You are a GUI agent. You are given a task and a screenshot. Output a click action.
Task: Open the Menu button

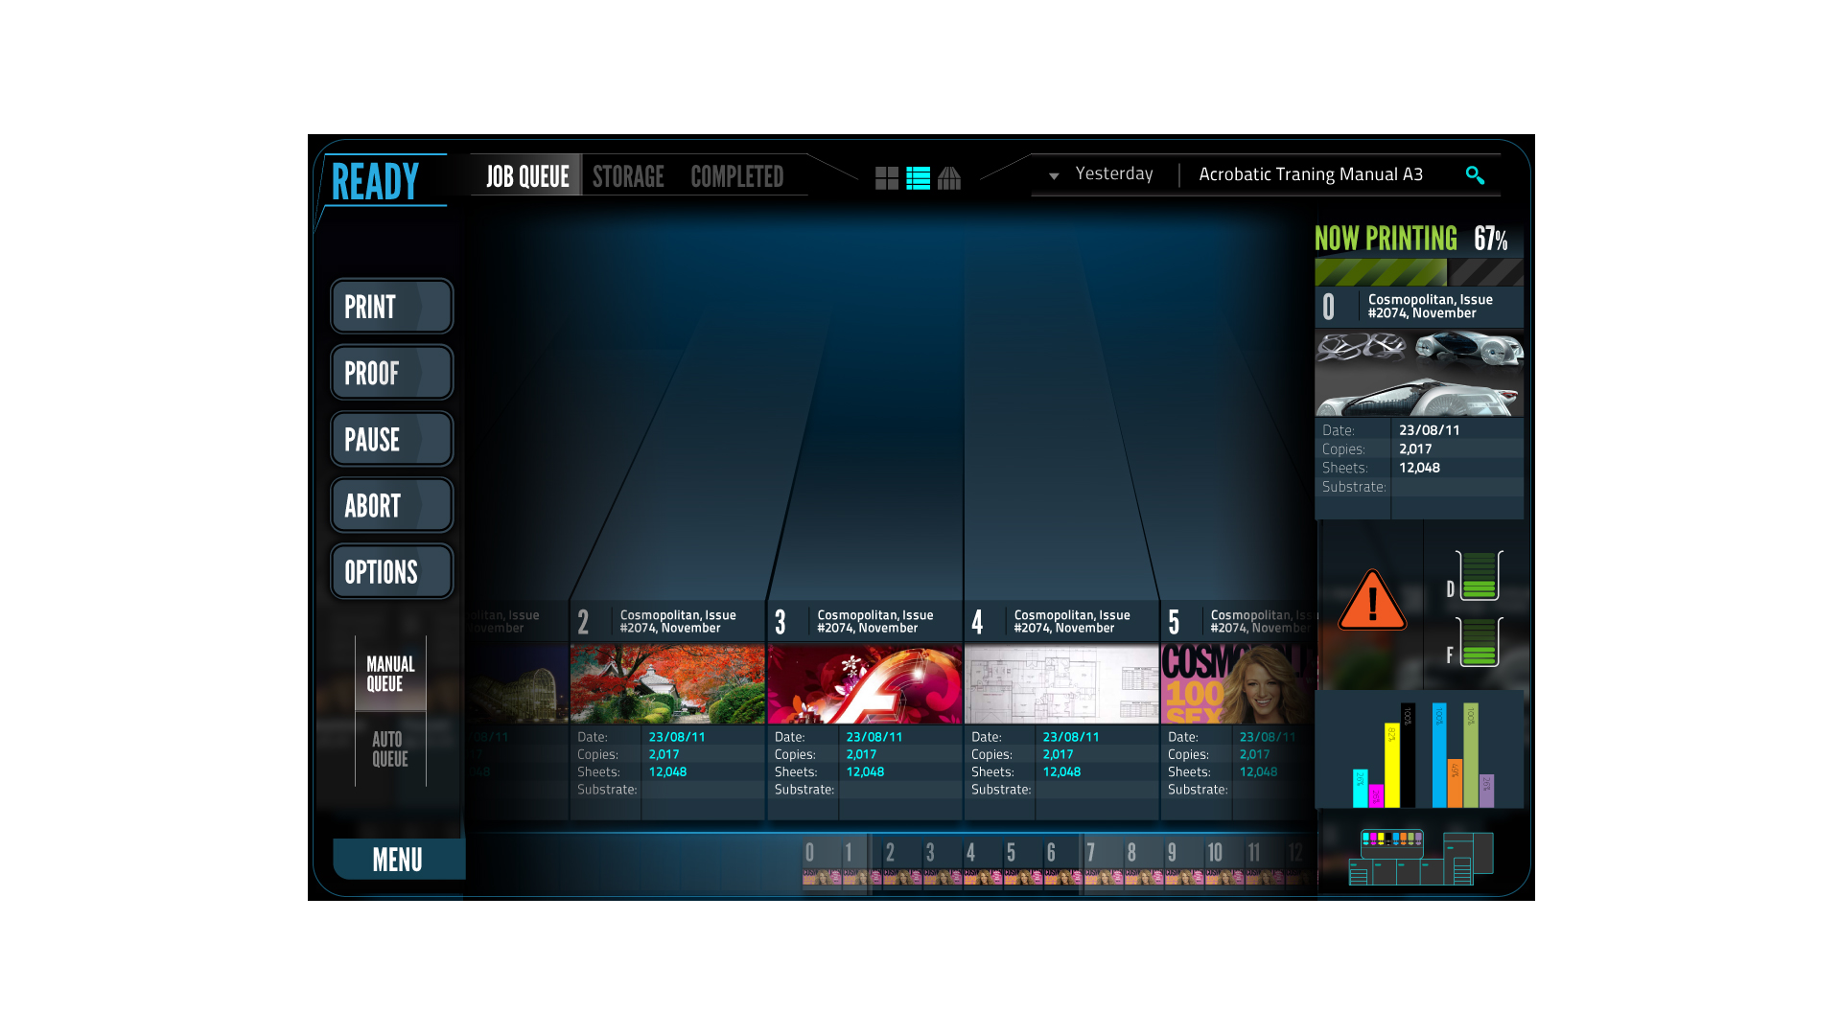pos(398,860)
